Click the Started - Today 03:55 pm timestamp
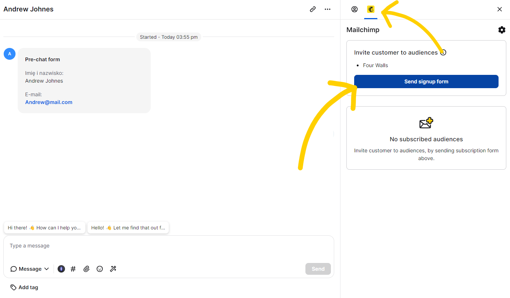 pos(168,37)
